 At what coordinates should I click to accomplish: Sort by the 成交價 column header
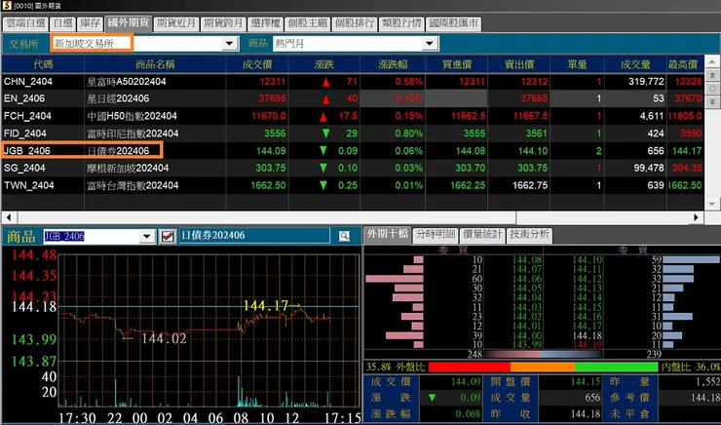coord(257,64)
